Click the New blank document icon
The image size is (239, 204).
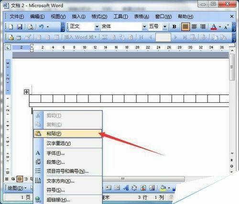(x=11, y=27)
